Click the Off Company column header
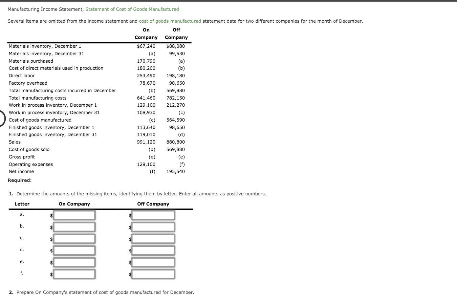This screenshot has height=300, width=457. pyautogui.click(x=176, y=34)
